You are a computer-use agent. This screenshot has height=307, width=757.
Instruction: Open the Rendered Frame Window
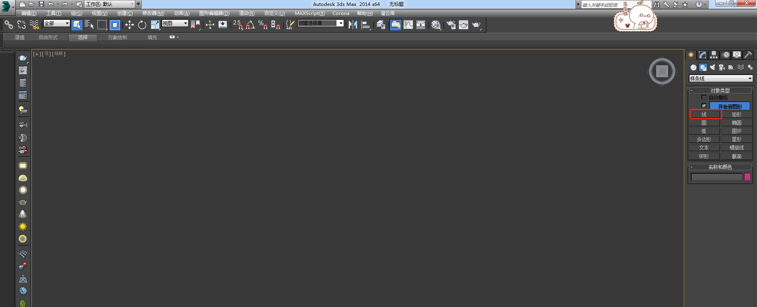(464, 25)
